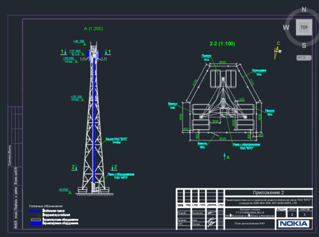Select the white outlined equipment legend symbol
The height and width of the screenshot is (237, 319).
[36, 220]
